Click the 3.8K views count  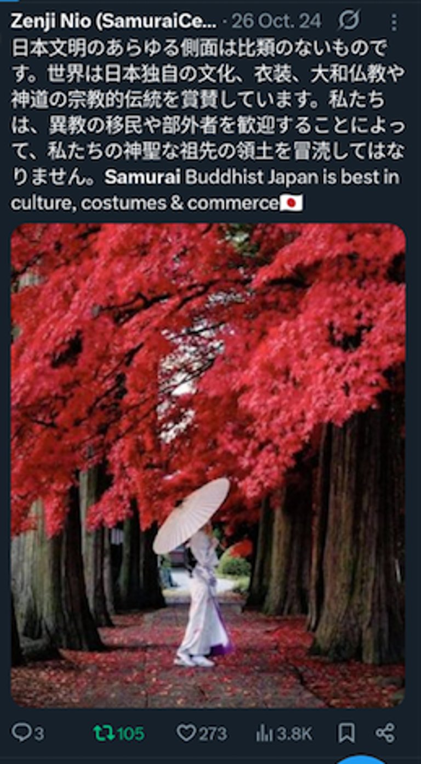(x=294, y=734)
